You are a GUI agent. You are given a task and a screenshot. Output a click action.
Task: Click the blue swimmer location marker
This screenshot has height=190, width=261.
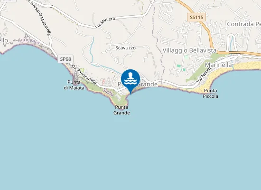pos(130,80)
